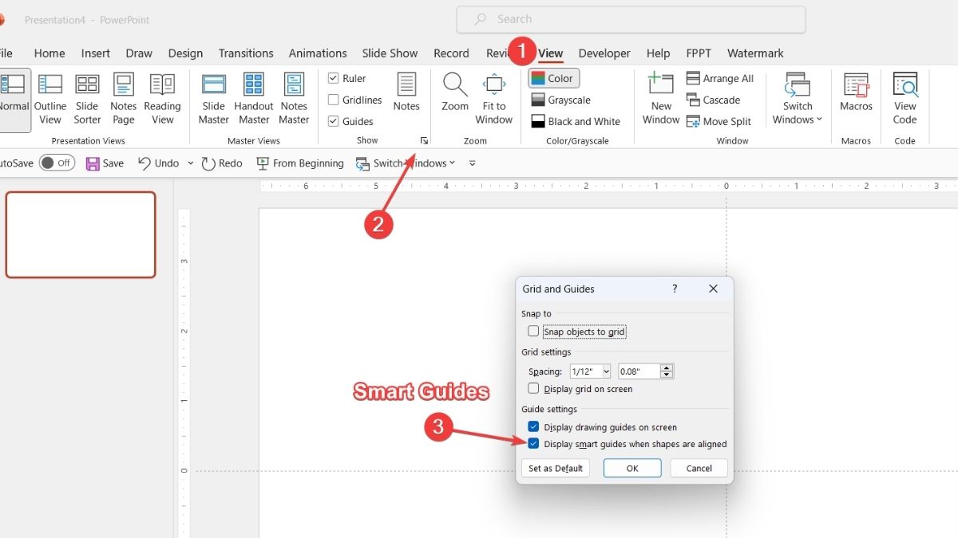Open the Insert tab
The width and height of the screenshot is (958, 538).
point(96,53)
